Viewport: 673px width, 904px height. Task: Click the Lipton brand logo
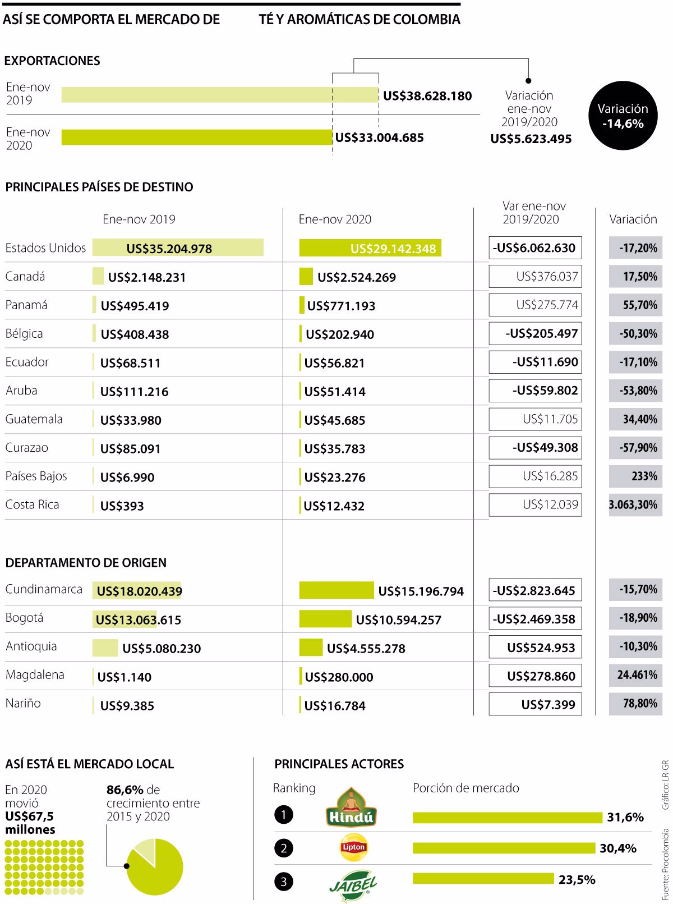click(x=354, y=847)
